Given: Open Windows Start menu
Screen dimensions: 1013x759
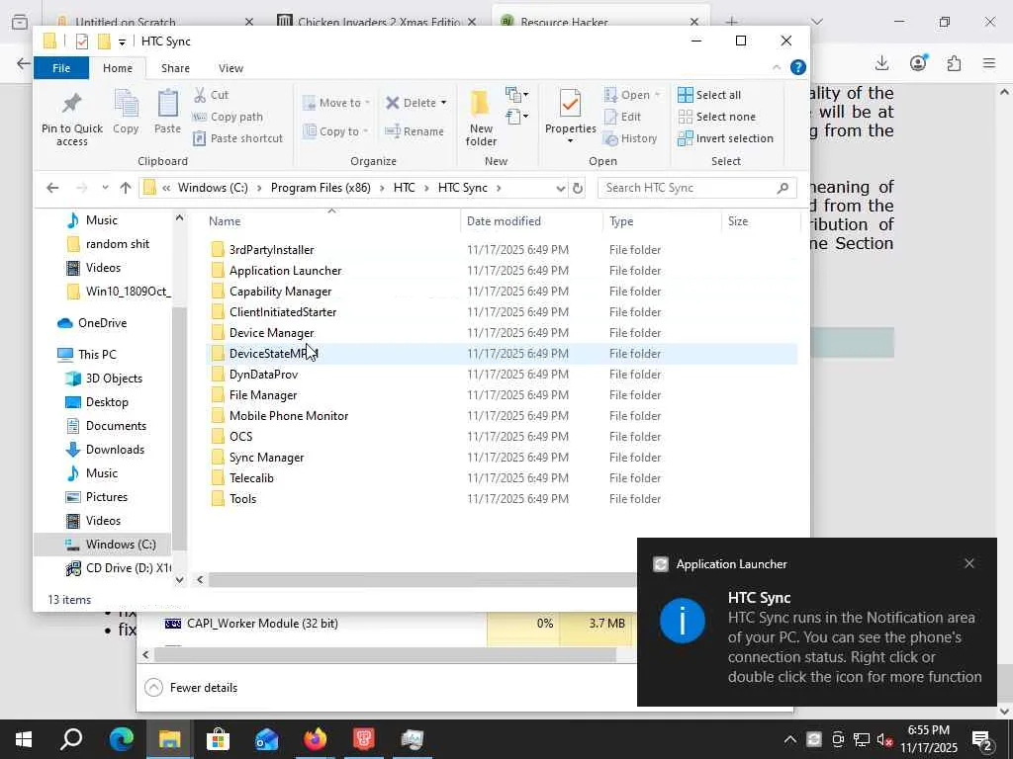Looking at the screenshot, I should tap(24, 739).
